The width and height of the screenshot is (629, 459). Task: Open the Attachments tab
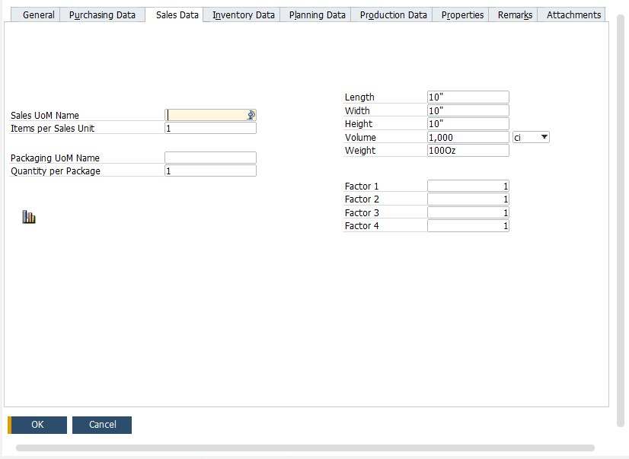pos(572,14)
